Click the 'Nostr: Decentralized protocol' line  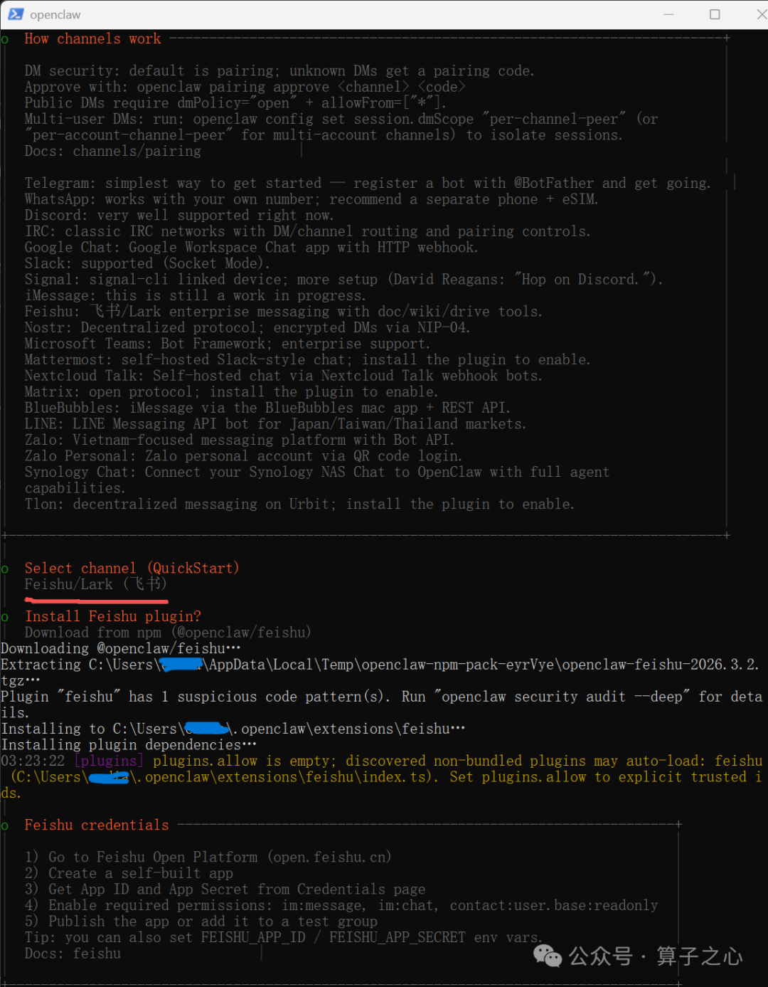[x=247, y=328]
